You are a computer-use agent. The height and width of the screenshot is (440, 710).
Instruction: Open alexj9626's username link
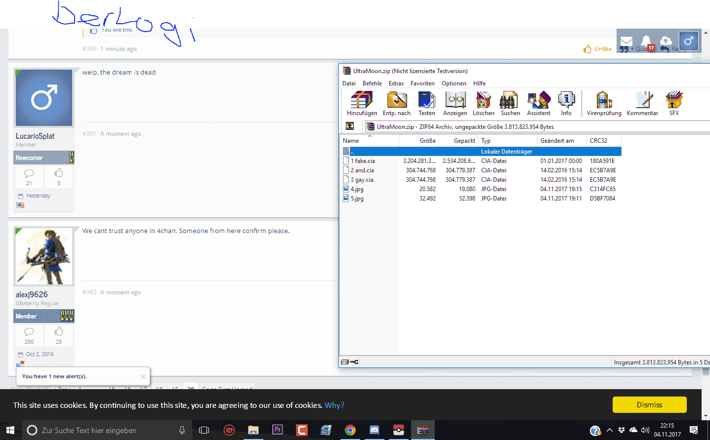tap(32, 295)
